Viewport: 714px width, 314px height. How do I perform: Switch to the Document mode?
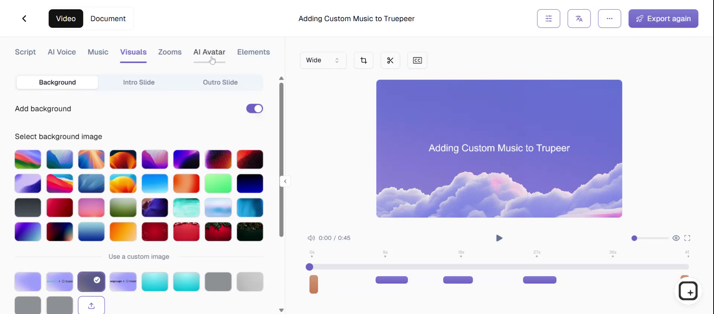(108, 19)
